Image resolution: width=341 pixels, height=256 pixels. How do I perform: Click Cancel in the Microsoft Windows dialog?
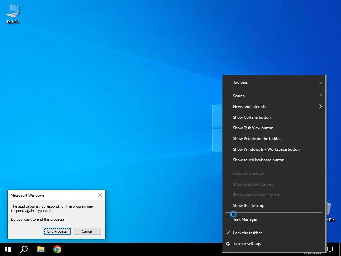coord(87,231)
